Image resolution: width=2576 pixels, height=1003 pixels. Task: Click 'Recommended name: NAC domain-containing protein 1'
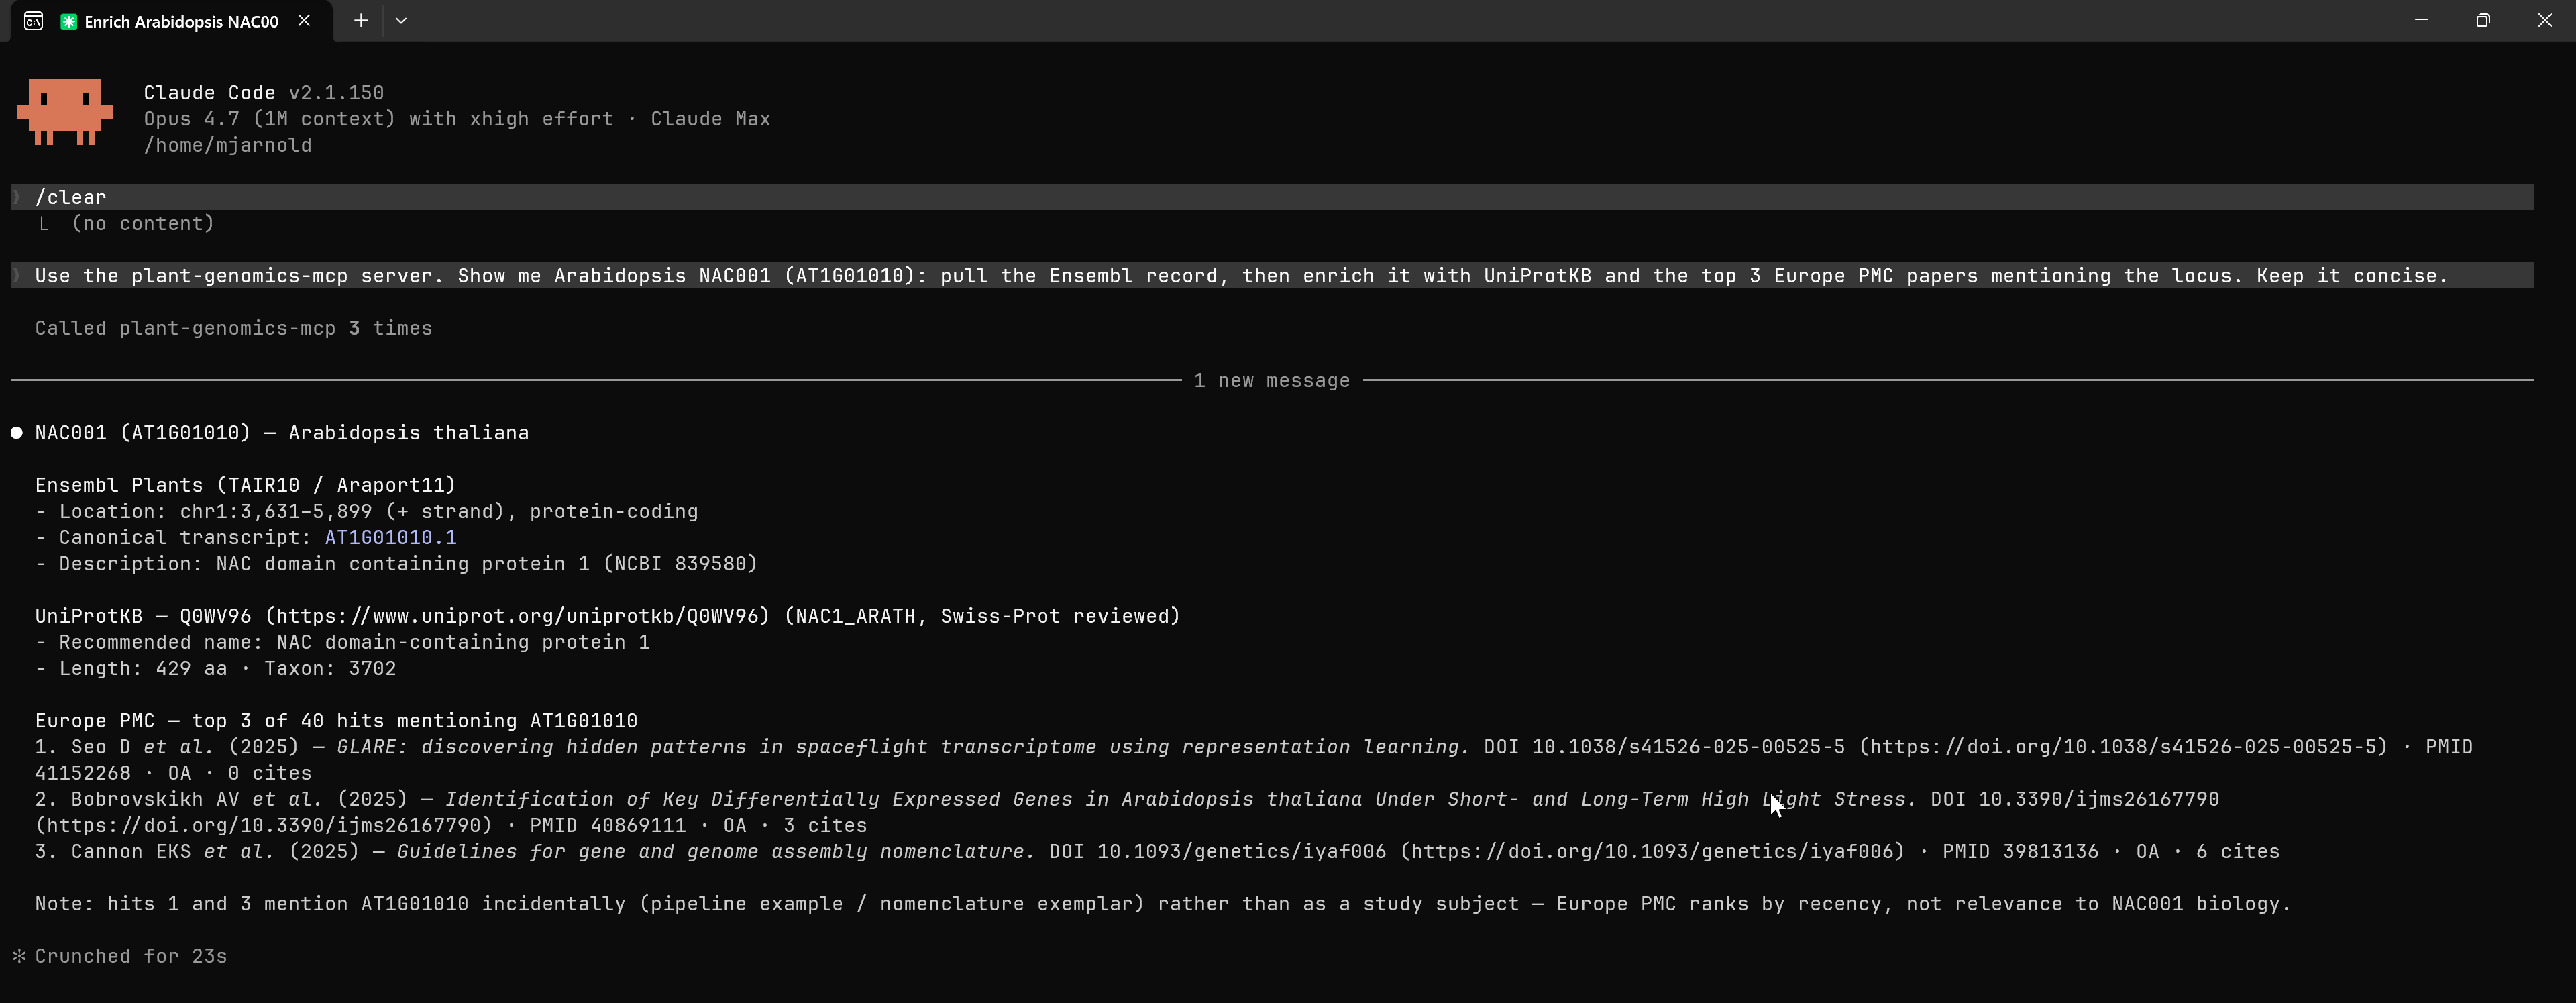click(x=342, y=642)
